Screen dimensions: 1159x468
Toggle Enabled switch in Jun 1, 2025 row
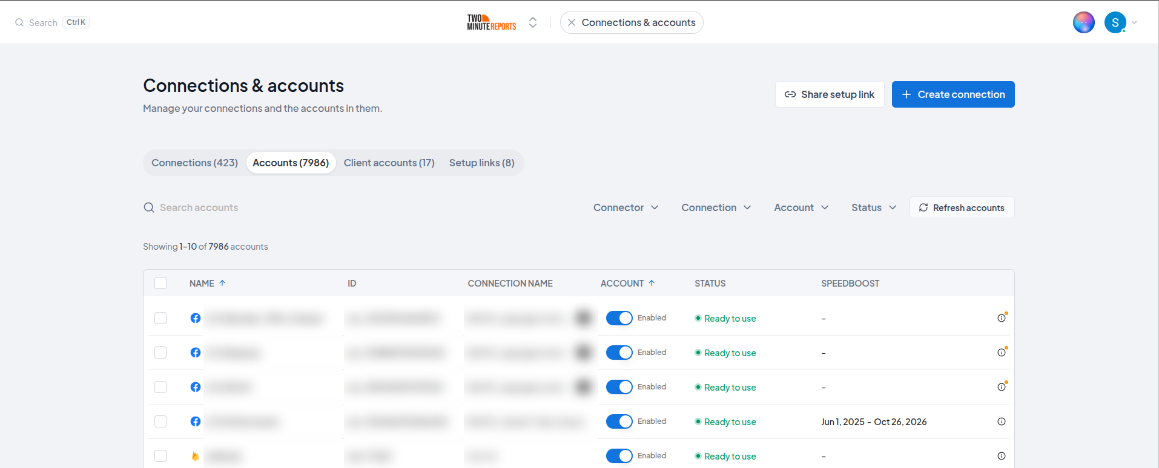pyautogui.click(x=619, y=421)
